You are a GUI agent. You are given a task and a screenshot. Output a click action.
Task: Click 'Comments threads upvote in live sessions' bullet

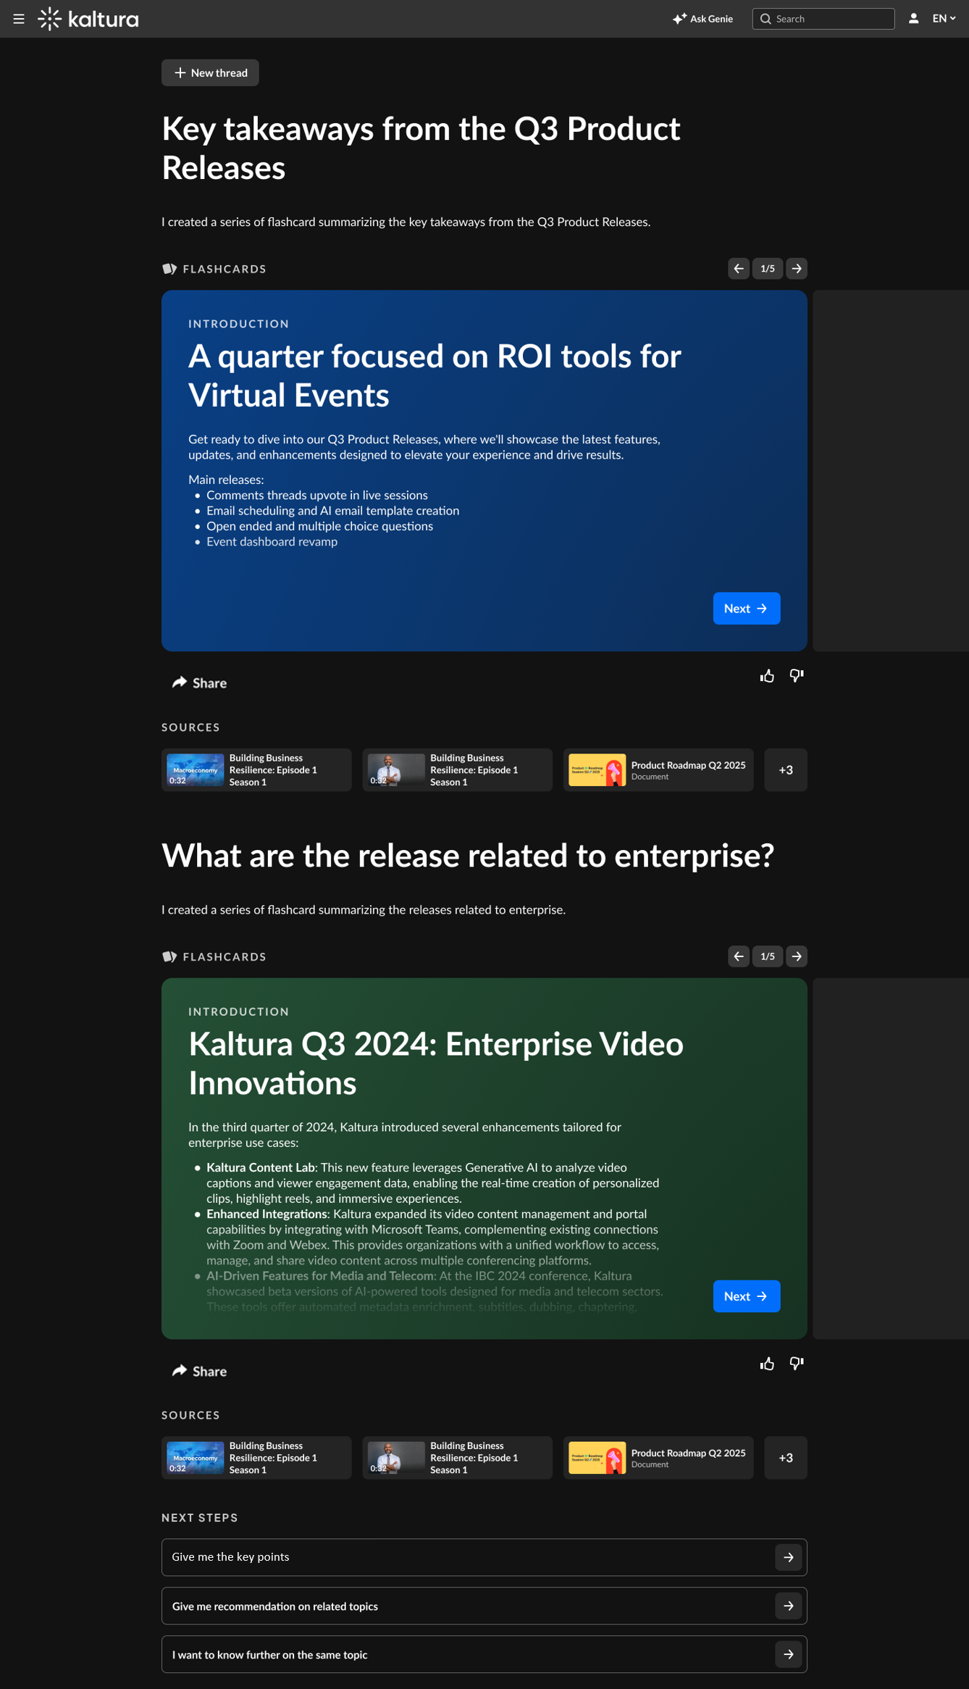pyautogui.click(x=317, y=496)
